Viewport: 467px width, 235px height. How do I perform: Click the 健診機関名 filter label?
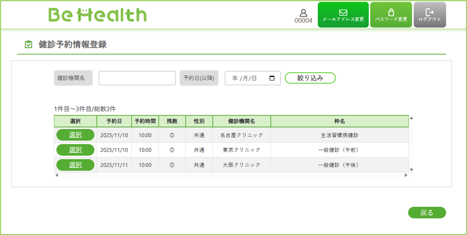pos(73,78)
